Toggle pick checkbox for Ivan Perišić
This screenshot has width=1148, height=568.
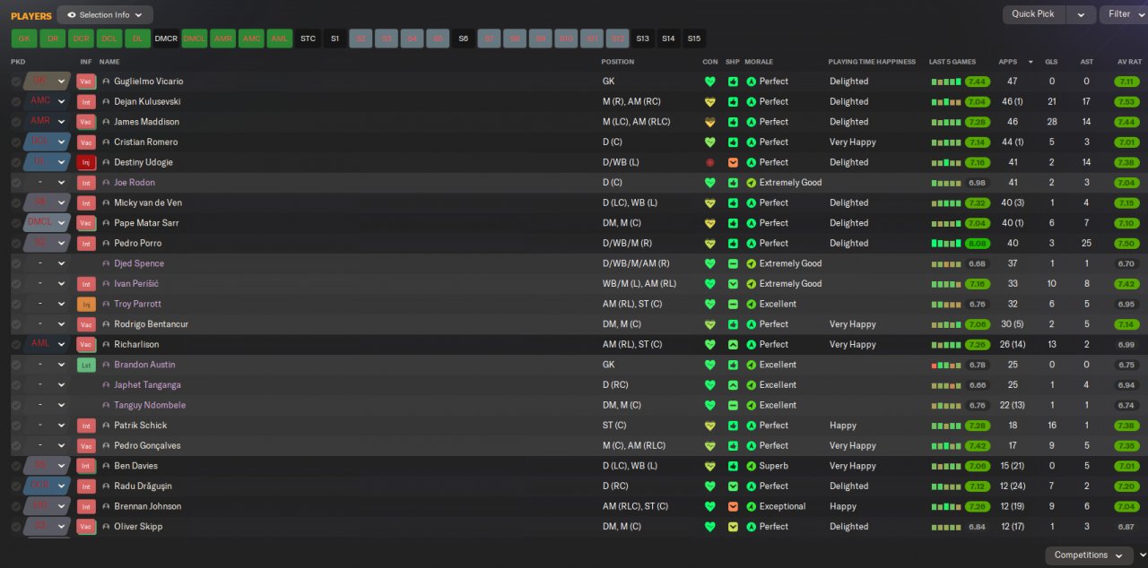point(16,284)
